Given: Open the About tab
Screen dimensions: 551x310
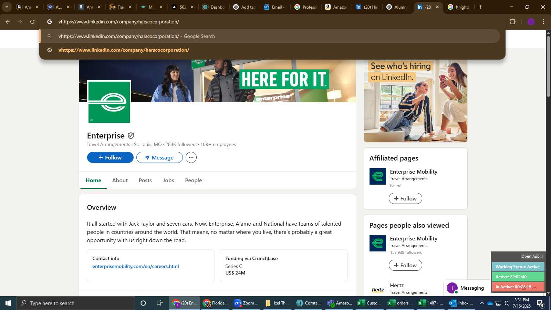Looking at the screenshot, I should click(120, 180).
